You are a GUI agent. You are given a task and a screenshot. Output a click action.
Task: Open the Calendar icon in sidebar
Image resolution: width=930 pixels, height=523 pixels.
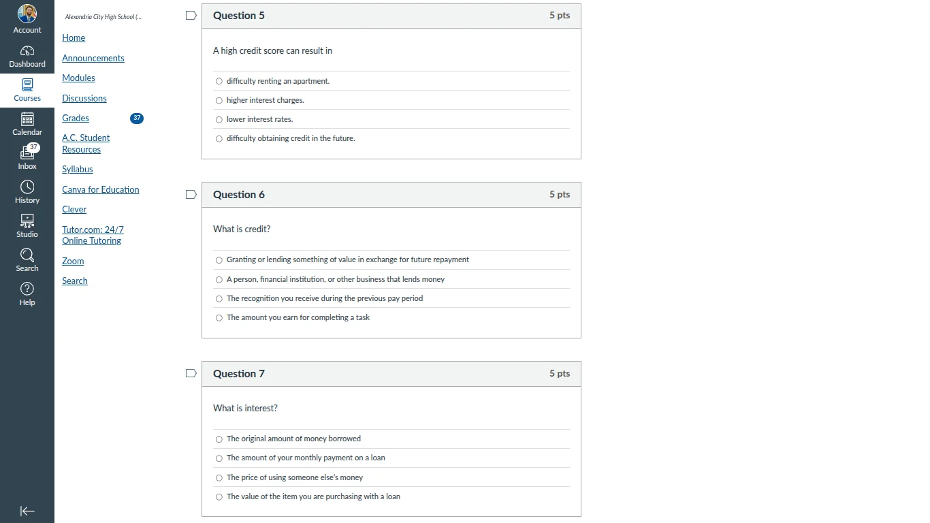point(27,118)
